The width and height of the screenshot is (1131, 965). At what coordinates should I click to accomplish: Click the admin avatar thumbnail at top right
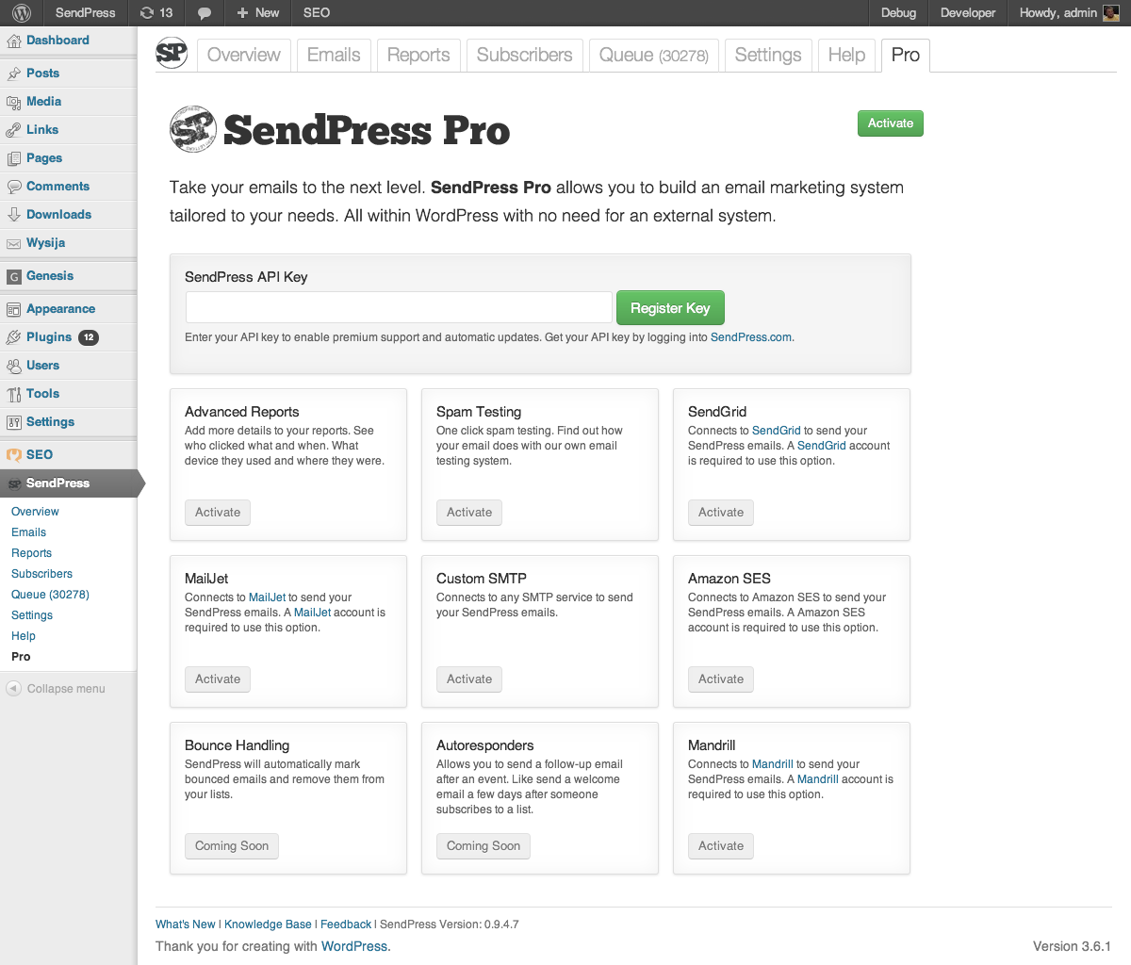tap(1111, 13)
